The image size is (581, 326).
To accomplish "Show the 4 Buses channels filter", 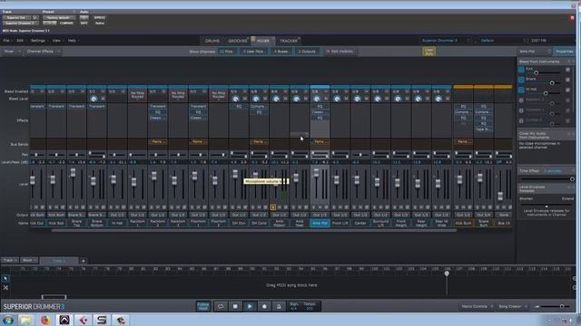I will [x=281, y=52].
